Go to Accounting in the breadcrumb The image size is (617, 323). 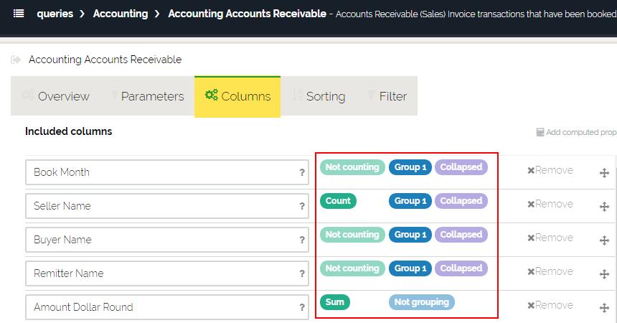pos(121,14)
